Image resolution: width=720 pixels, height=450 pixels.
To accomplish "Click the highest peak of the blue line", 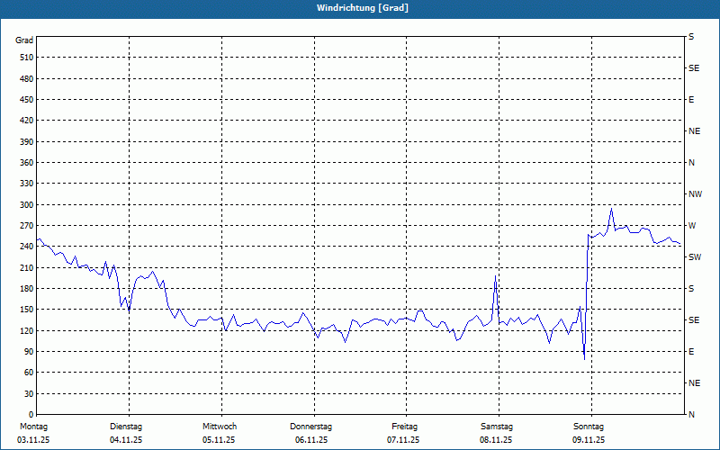I will [x=611, y=210].
